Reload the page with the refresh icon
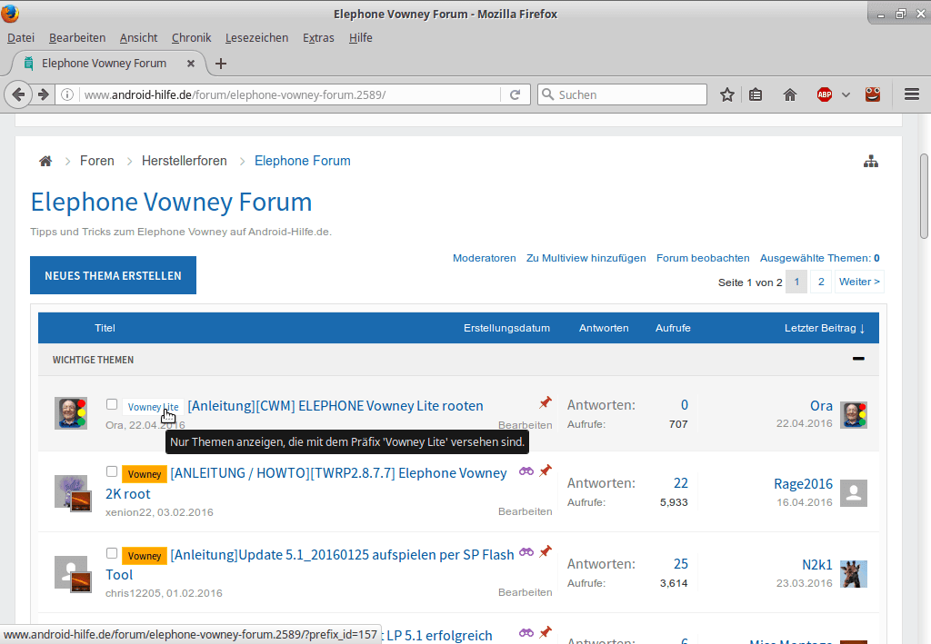931x644 pixels. [x=515, y=94]
